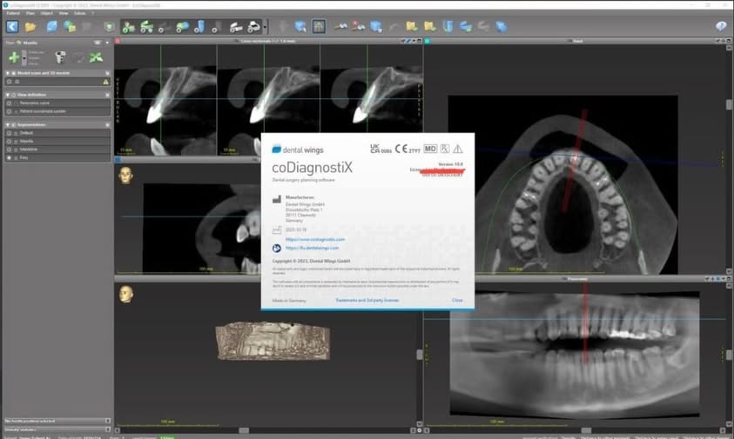Open the View menu

click(64, 13)
